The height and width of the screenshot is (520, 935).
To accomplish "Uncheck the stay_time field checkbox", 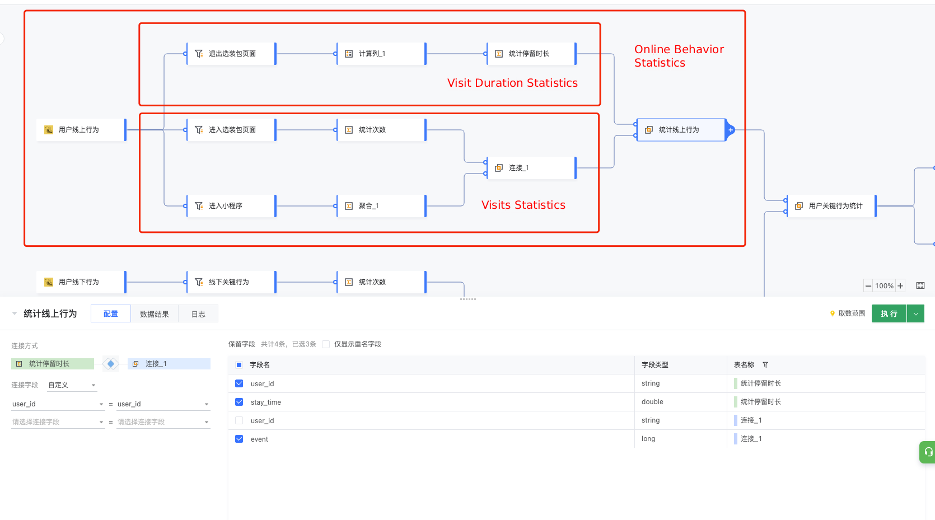I will click(x=239, y=402).
